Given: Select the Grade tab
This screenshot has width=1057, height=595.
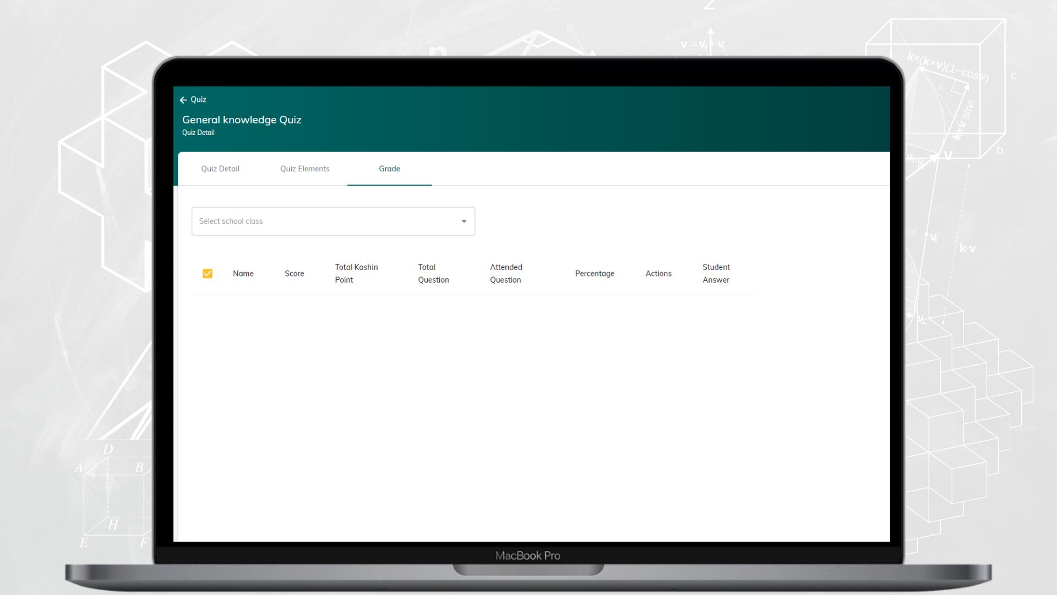Looking at the screenshot, I should pos(389,169).
